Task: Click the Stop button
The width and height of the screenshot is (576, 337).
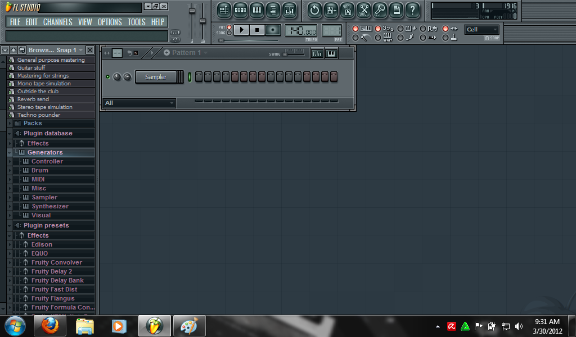Action: coord(257,30)
